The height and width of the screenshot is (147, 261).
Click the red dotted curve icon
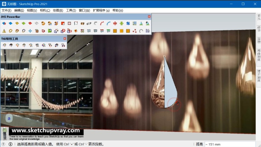[x=102, y=23]
